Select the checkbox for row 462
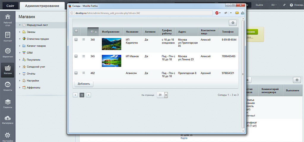Viewport: 304px width, 142px height. point(76,73)
